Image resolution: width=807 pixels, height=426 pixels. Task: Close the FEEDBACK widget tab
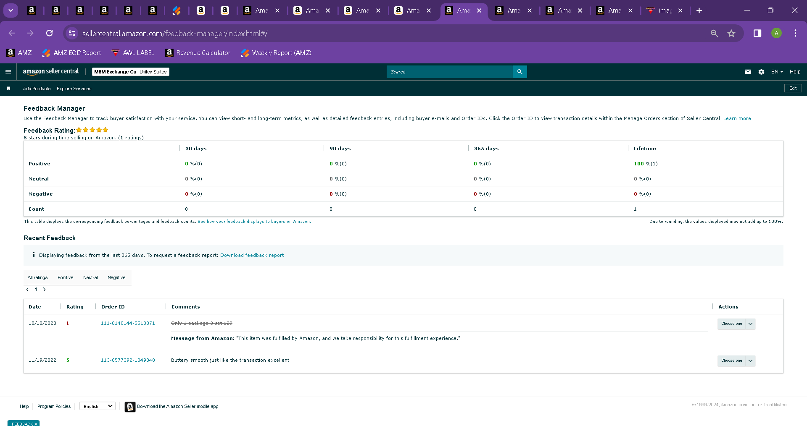click(x=36, y=424)
